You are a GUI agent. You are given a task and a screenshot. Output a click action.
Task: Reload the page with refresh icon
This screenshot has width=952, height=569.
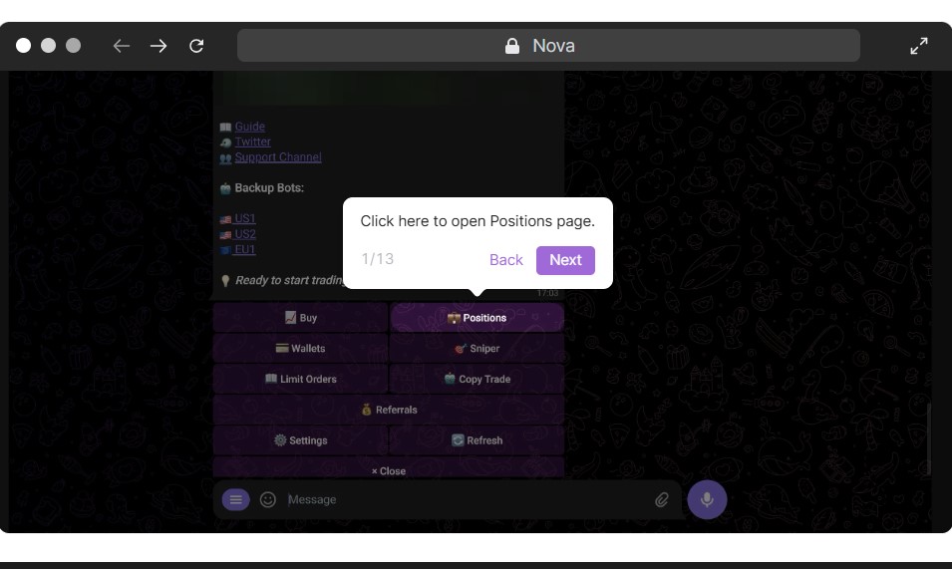pyautogui.click(x=196, y=46)
